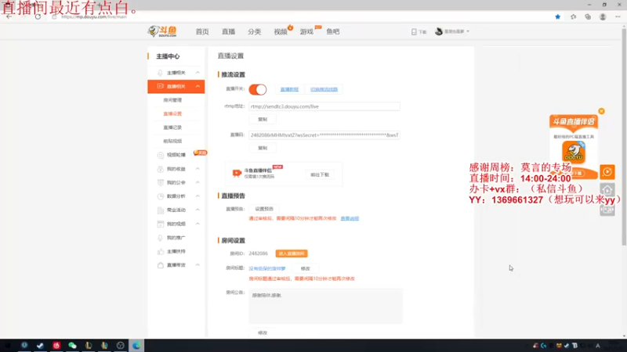Open WeChat from the taskbar
Viewport: 627px width, 352px height.
[x=72, y=346]
